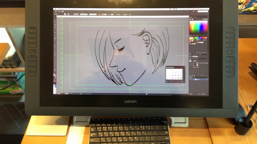Open the stroke weight dropdown in the control bar
The image size is (257, 144).
tap(77, 14)
